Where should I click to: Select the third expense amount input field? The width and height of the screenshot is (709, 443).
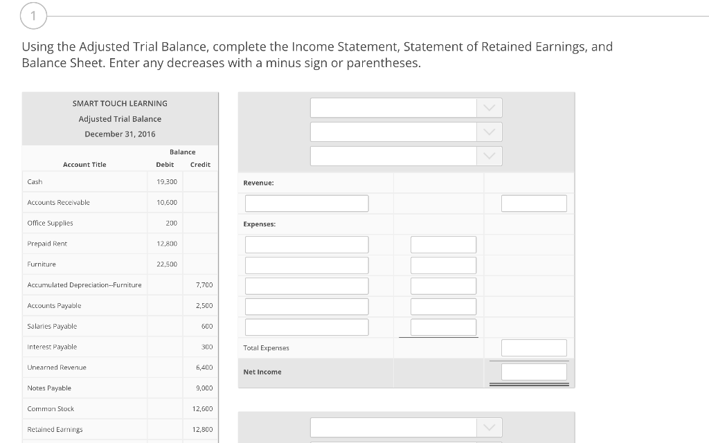point(443,285)
